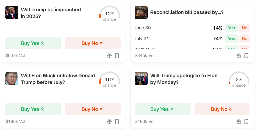256x130 pixels.
Task: Click gift icon on Elon Musk unfollow card
Action: point(109,122)
